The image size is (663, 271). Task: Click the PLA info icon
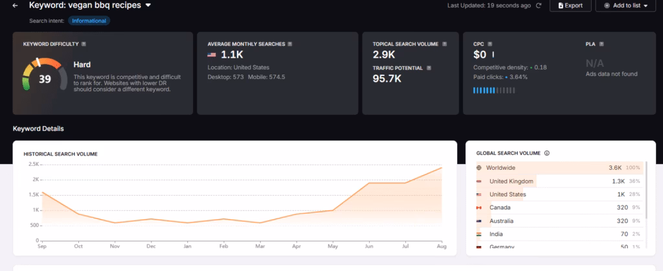(x=600, y=44)
